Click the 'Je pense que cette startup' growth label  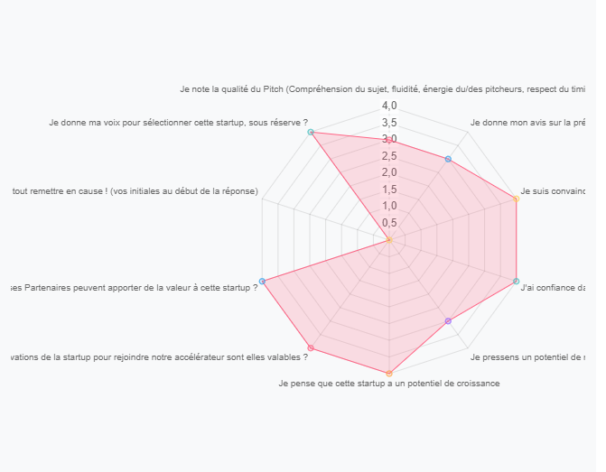389,384
